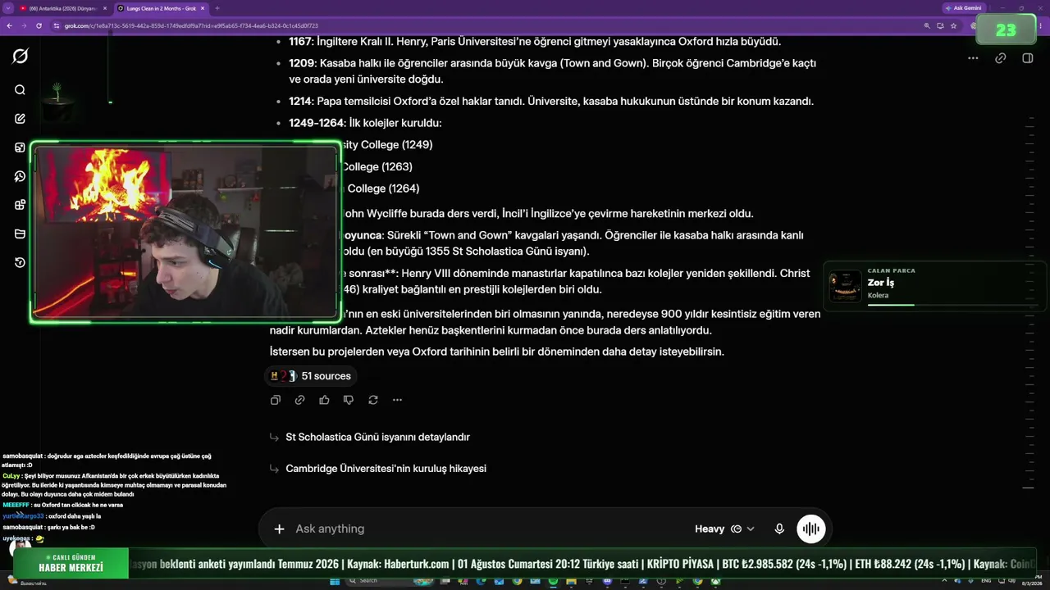The width and height of the screenshot is (1050, 590).
Task: Open the History icon in the sidebar
Action: tap(21, 263)
